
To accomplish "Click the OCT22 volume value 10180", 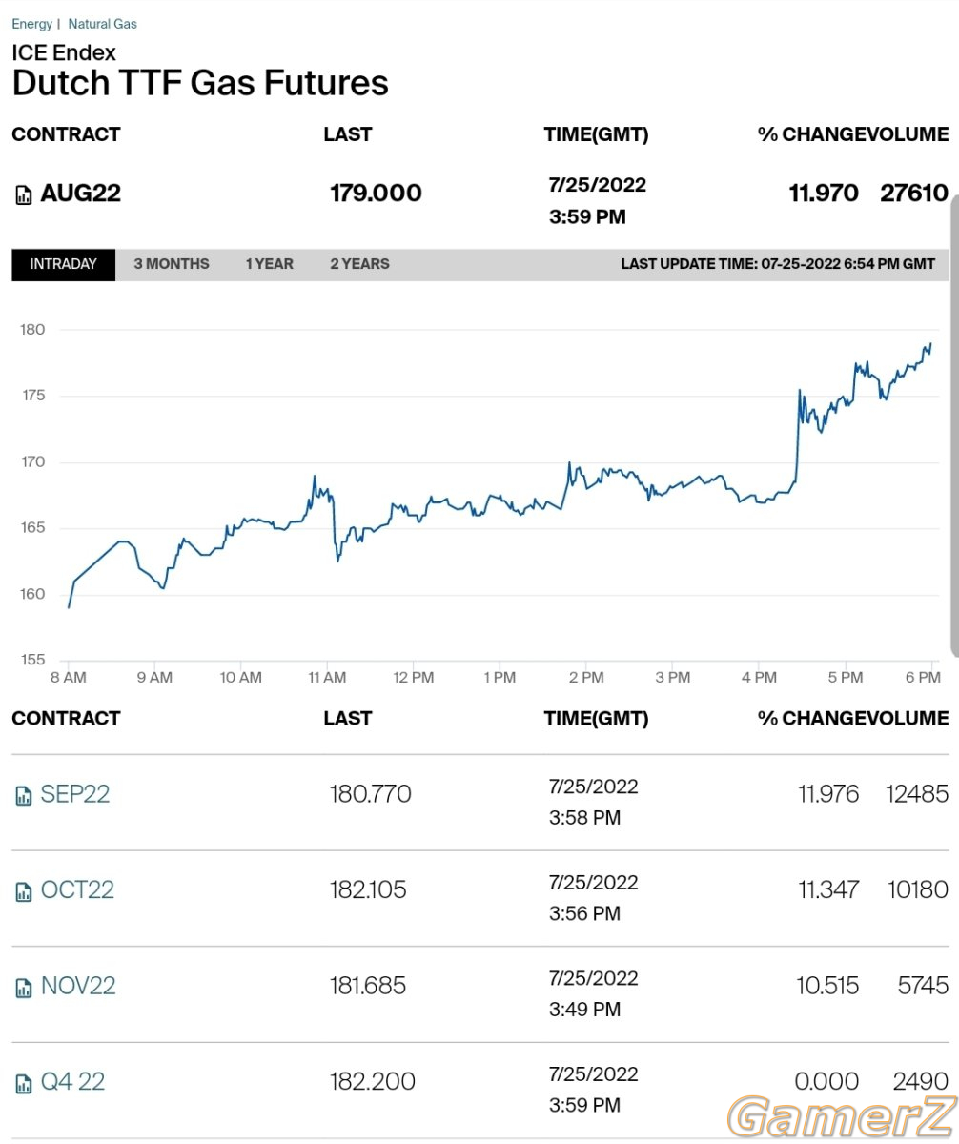I will [917, 890].
